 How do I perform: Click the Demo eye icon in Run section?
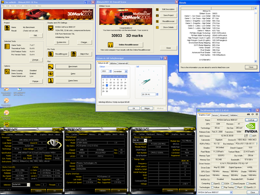(x=51, y=74)
